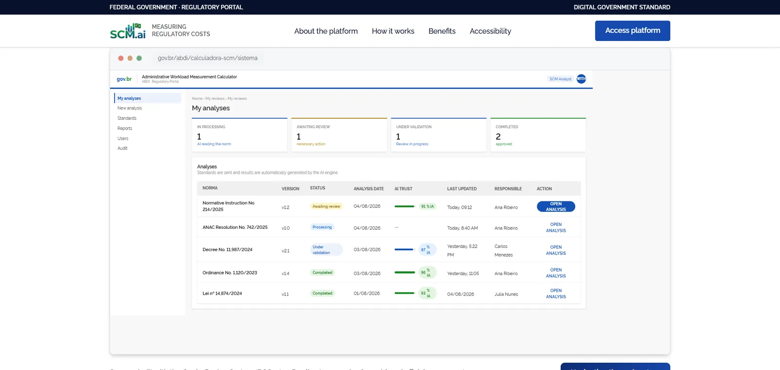Select the Under Validation summary card
This screenshot has width=780, height=370.
tap(438, 135)
